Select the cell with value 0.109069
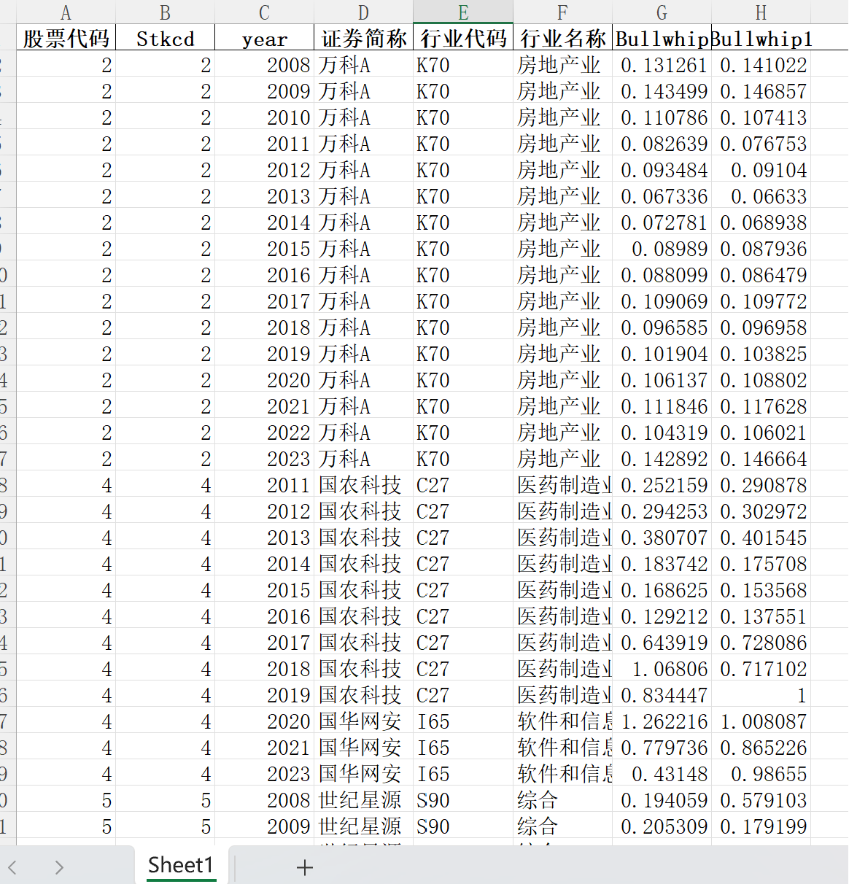 [662, 301]
